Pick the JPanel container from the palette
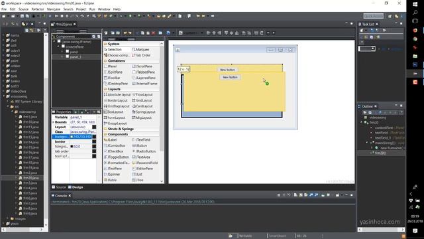Screen dimensions: 424x239 tap(111, 66)
